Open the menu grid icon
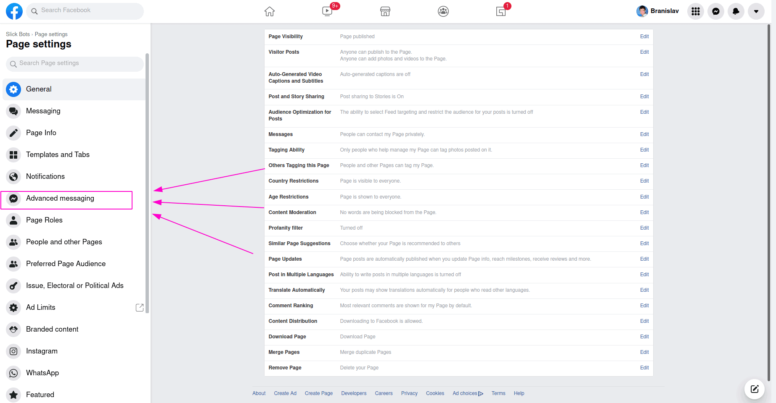Viewport: 776px width, 403px height. pyautogui.click(x=696, y=11)
